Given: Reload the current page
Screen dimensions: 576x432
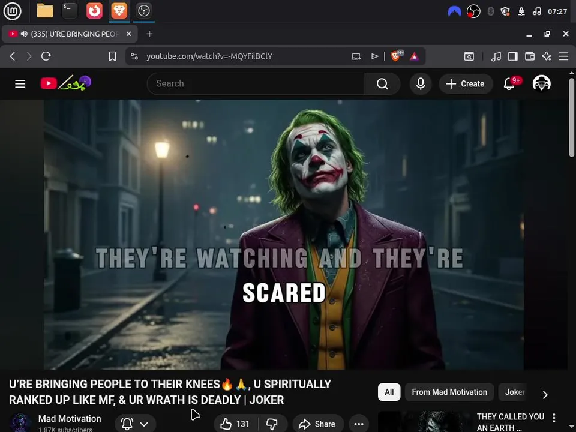Looking at the screenshot, I should 46,56.
